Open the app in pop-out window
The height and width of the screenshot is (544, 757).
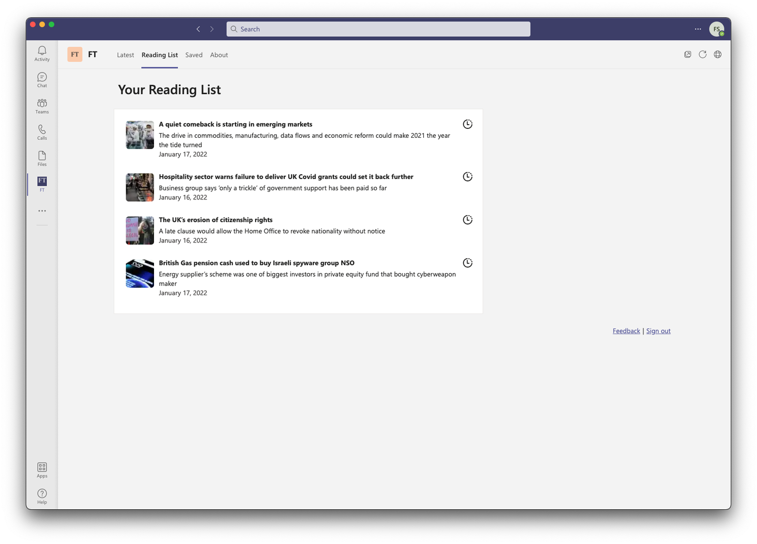pyautogui.click(x=688, y=55)
